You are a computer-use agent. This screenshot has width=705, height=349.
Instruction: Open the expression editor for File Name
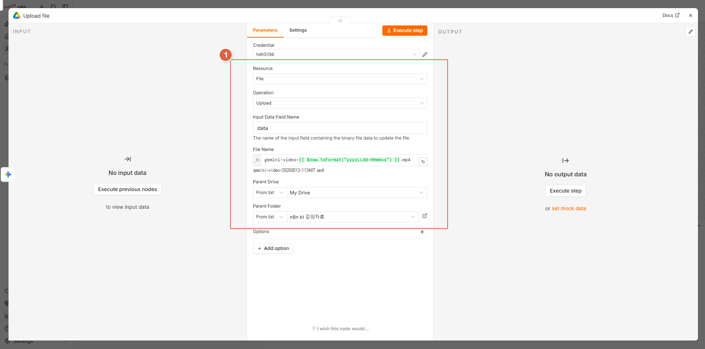423,162
